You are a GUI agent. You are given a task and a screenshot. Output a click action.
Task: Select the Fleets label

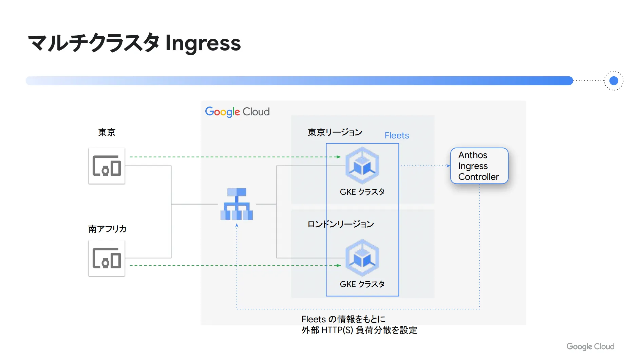coord(397,135)
